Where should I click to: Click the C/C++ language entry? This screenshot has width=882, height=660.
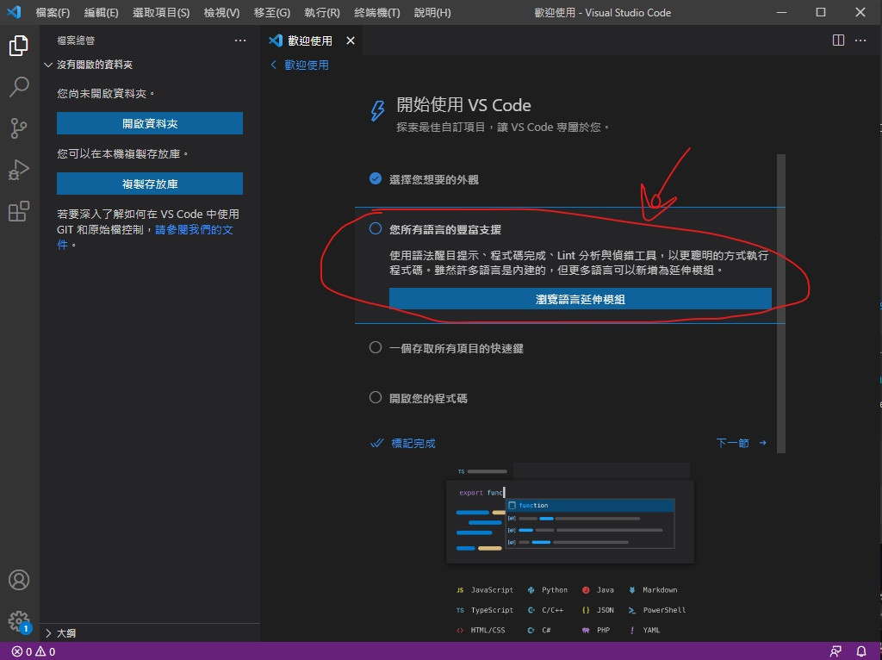pyautogui.click(x=545, y=611)
